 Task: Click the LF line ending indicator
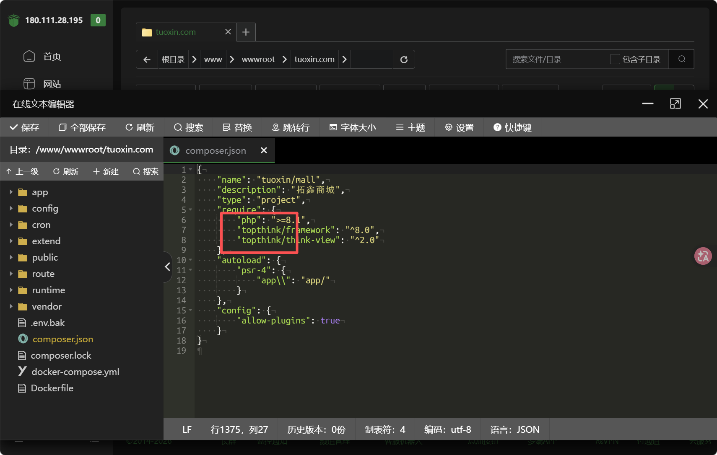pyautogui.click(x=187, y=429)
